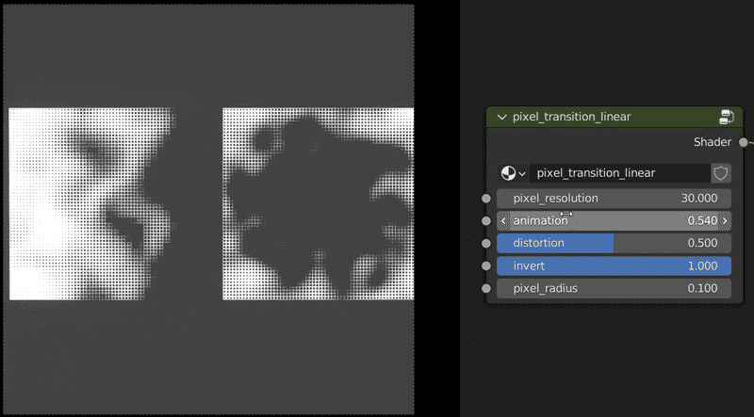Click the pixel_resolution value field
The image size is (754, 417).
[615, 199]
